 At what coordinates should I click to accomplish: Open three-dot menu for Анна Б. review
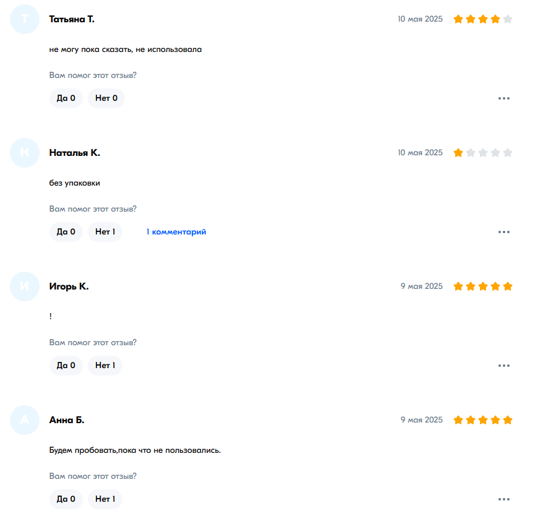pyautogui.click(x=503, y=499)
